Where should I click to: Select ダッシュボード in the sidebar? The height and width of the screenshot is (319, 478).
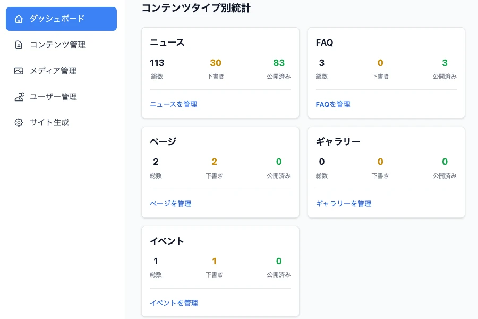point(57,19)
